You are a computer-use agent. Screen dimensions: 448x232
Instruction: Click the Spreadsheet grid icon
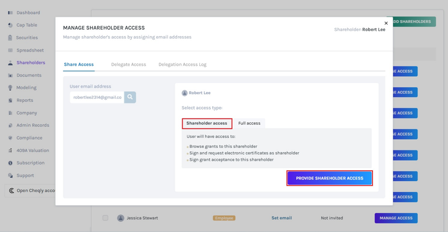tap(11, 50)
